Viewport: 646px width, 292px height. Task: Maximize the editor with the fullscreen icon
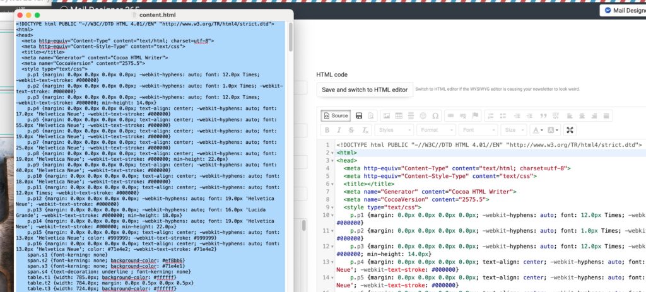click(570, 130)
